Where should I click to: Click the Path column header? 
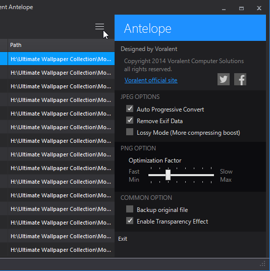(x=61, y=45)
